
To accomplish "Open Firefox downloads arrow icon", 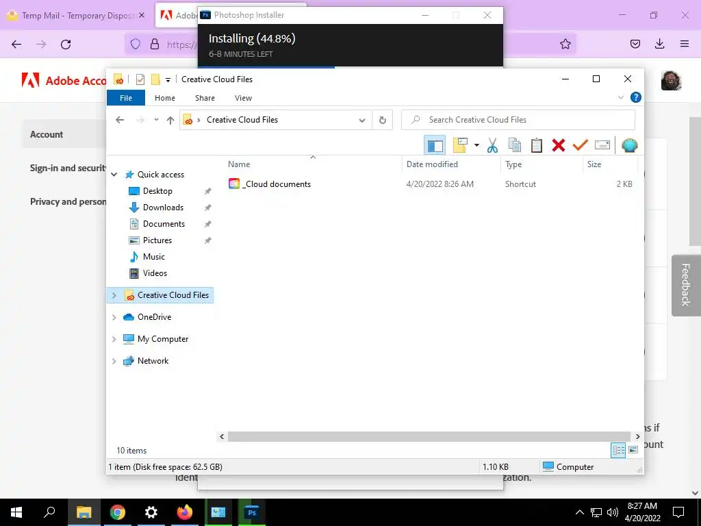I will coord(659,44).
